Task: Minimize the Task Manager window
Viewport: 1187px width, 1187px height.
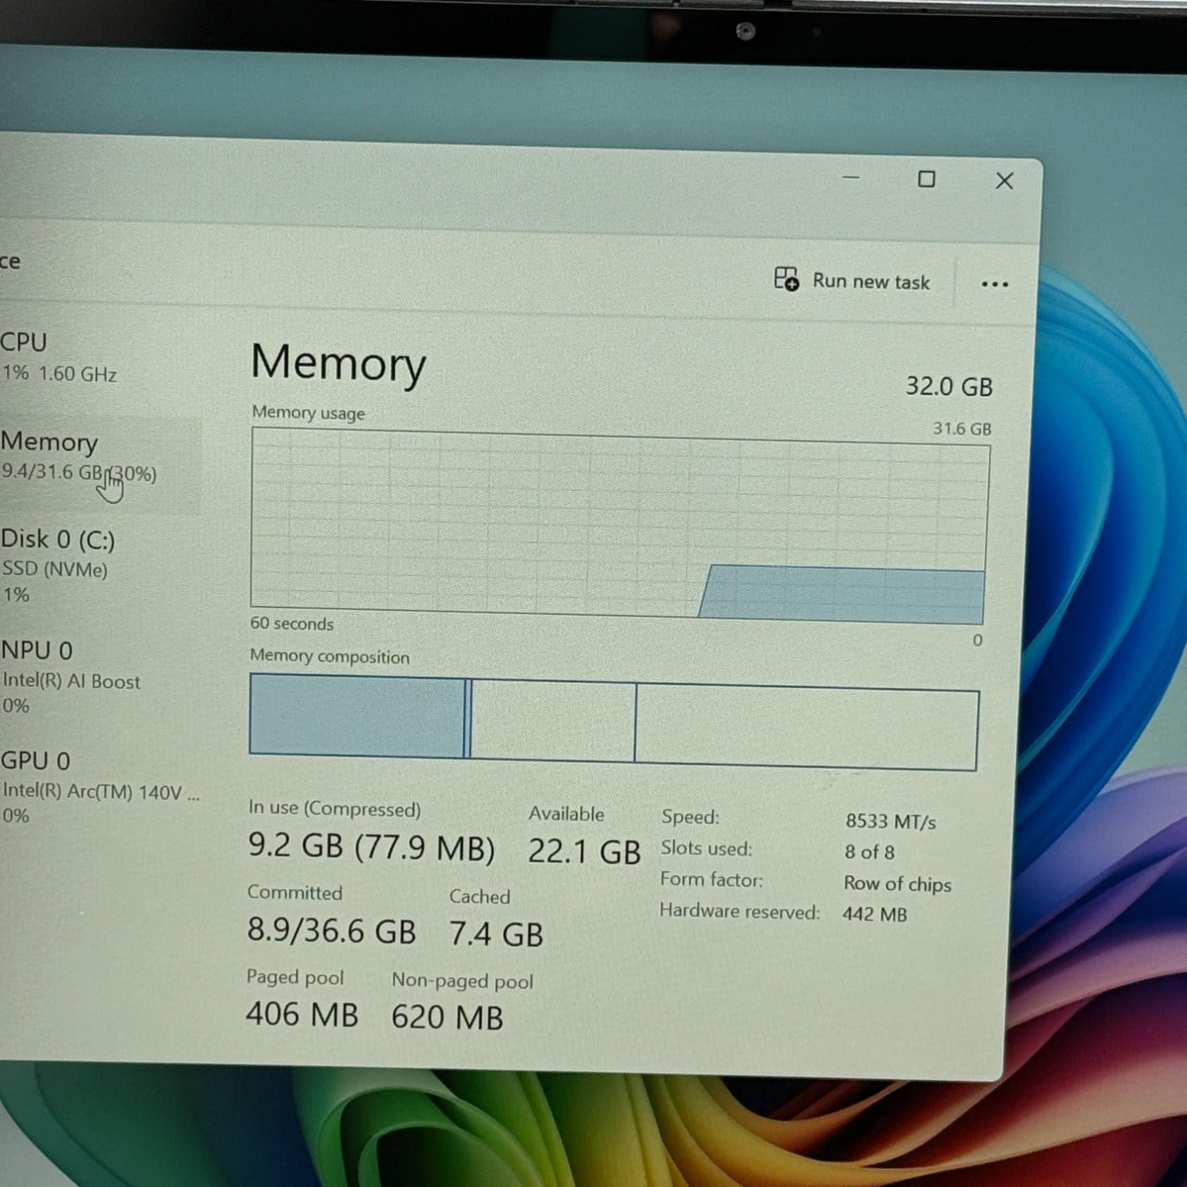Action: (x=851, y=178)
